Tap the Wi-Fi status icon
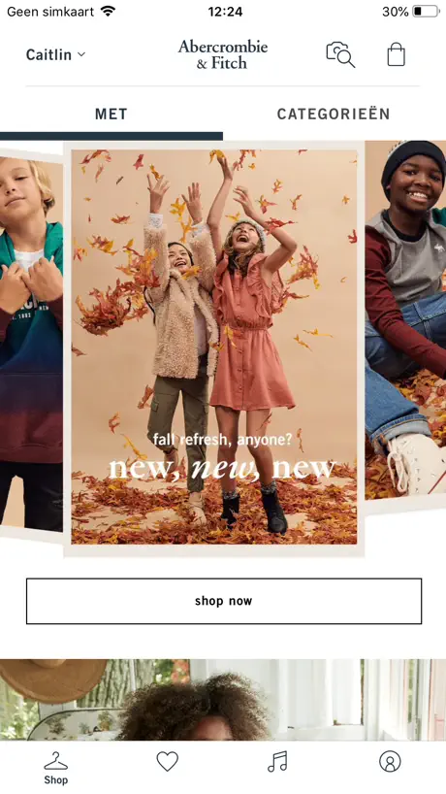Viewport: 446px width, 794px height. 108,11
